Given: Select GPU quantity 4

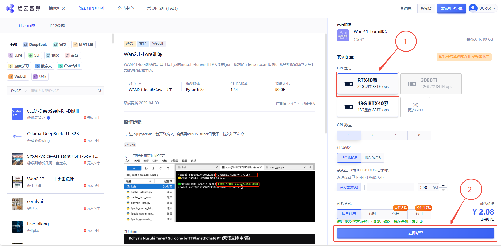Looking at the screenshot, I should (396, 135).
